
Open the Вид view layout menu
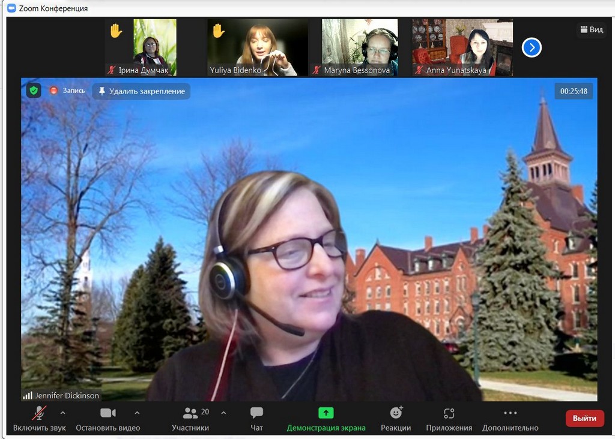click(x=591, y=29)
